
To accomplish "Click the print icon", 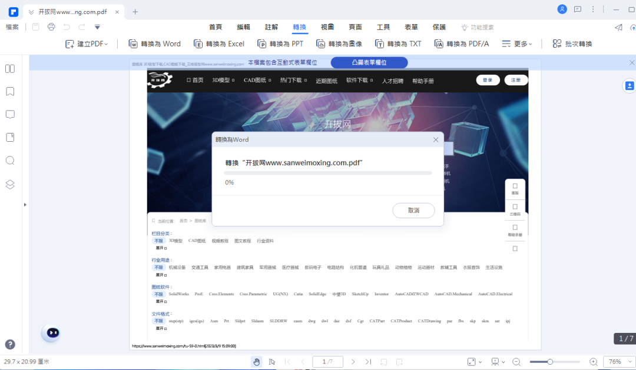I will (51, 26).
